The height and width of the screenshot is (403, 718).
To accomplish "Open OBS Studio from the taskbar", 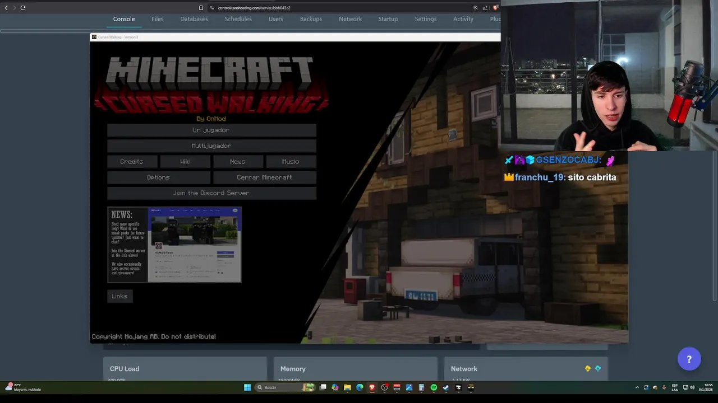I will [384, 387].
